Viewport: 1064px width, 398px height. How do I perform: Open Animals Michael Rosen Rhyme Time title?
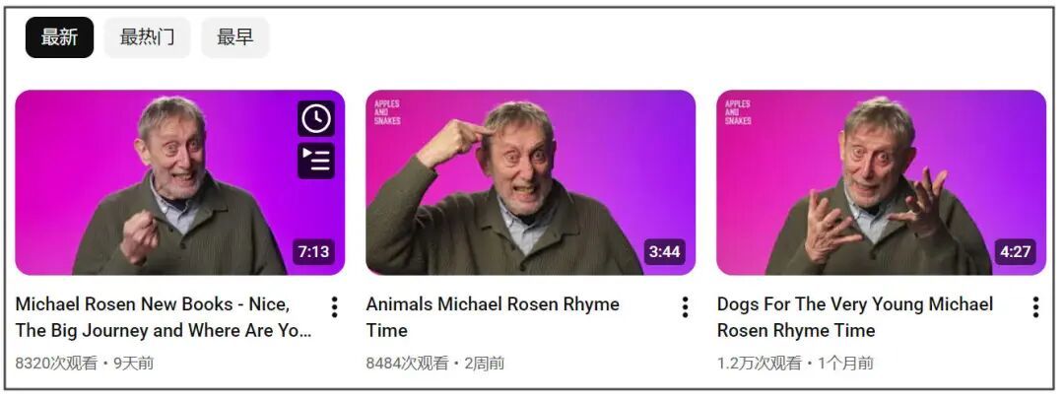493,317
